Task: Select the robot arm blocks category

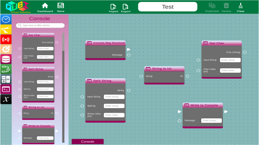Action: (6, 30)
